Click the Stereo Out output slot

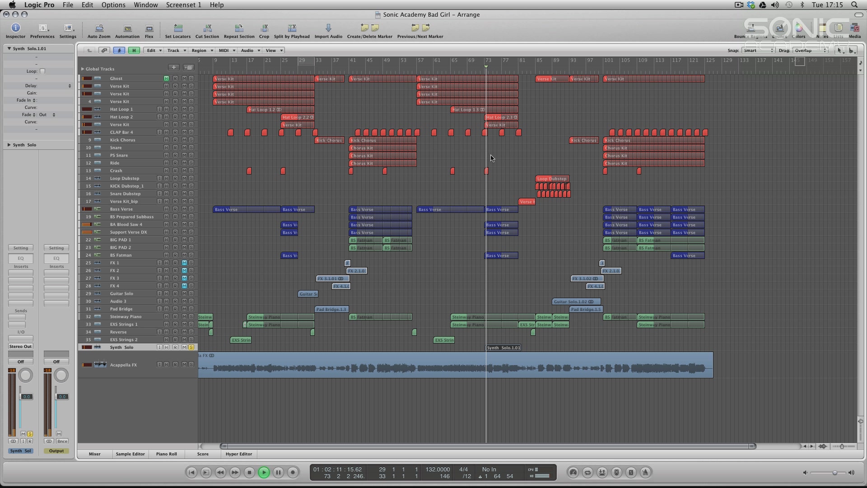(21, 347)
